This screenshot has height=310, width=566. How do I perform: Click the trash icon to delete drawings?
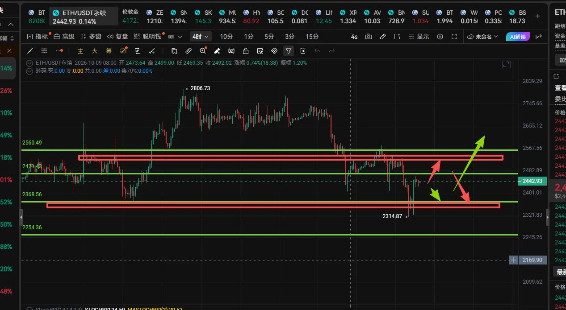click(x=303, y=51)
